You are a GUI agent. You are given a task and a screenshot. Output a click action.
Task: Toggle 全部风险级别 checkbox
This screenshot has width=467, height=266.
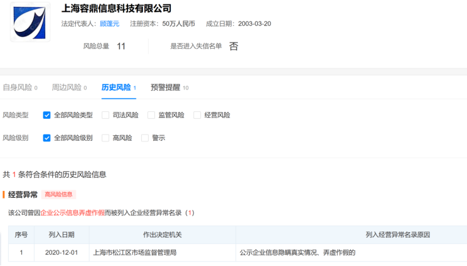pos(46,138)
